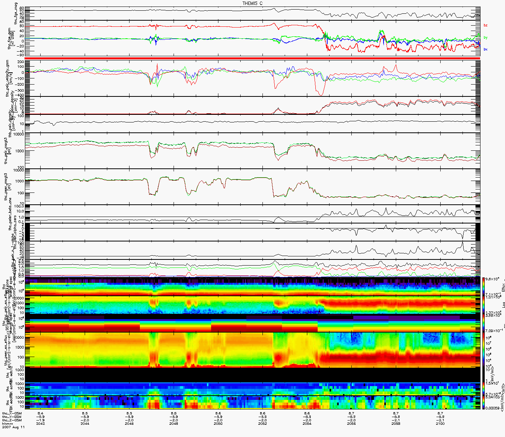
Task: Click the -2.1 Z-GSM value above 2100
Action: (440, 420)
